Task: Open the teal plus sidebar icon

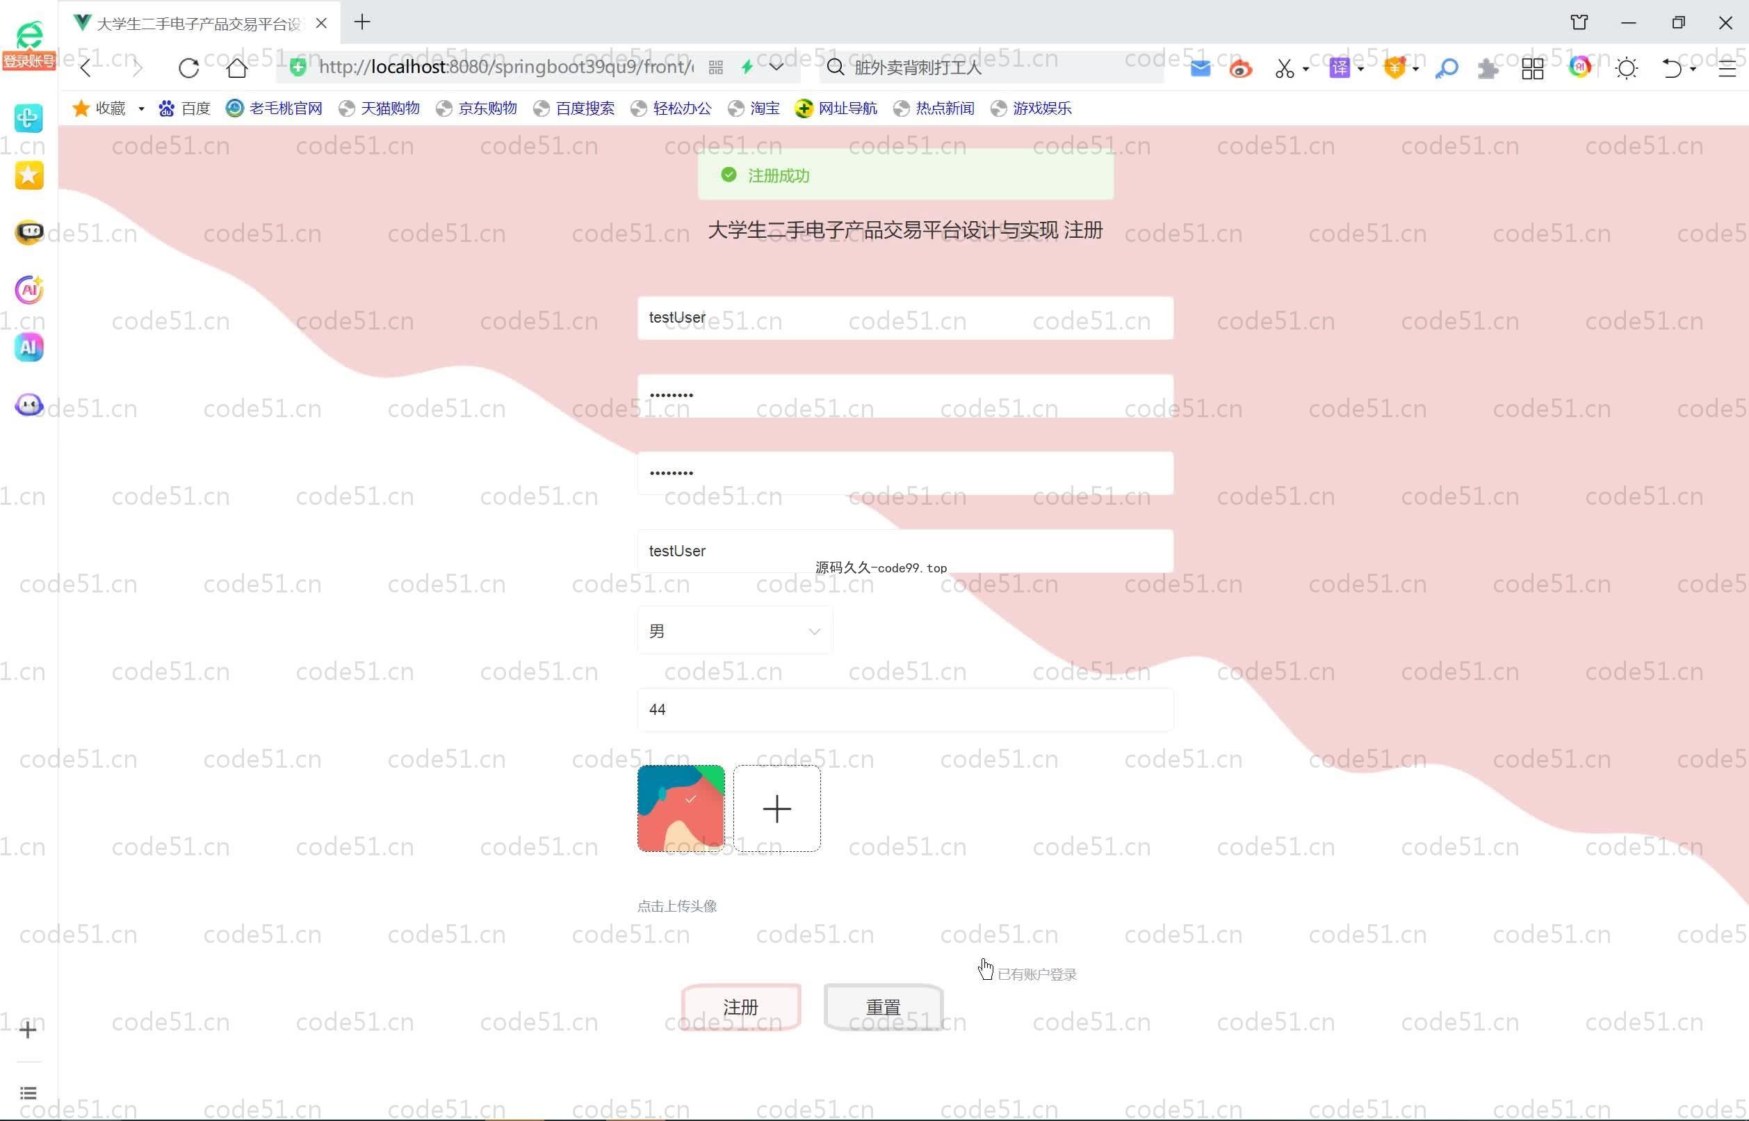Action: (29, 118)
